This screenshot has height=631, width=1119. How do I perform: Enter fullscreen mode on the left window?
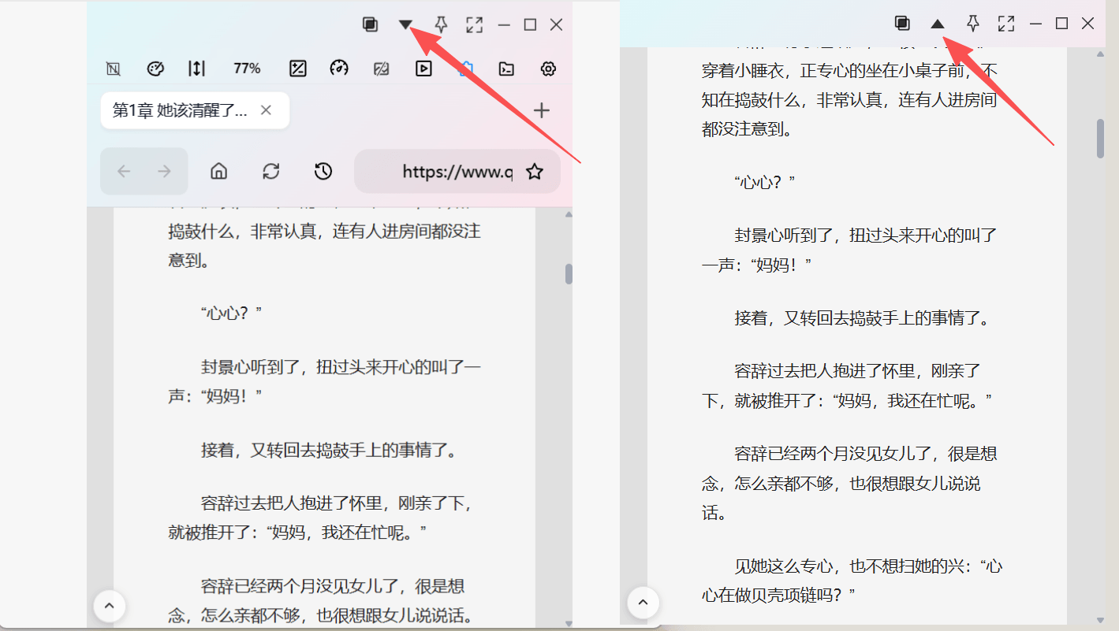[474, 24]
